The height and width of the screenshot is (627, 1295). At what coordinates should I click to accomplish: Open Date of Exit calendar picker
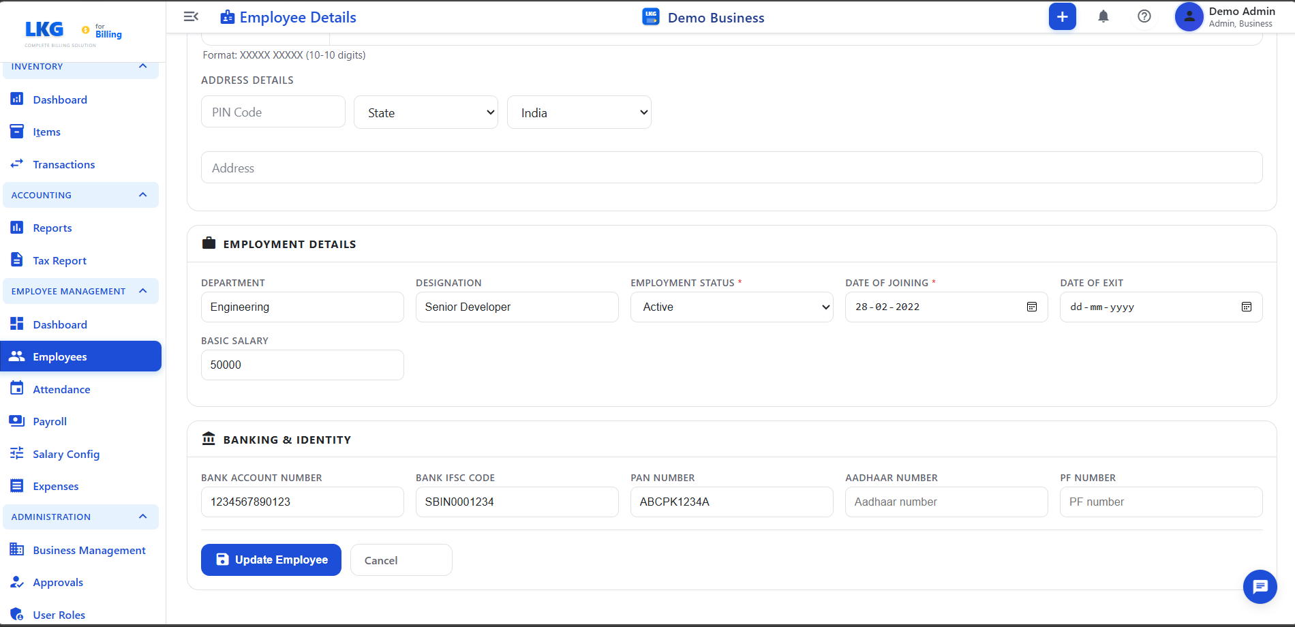tap(1247, 307)
